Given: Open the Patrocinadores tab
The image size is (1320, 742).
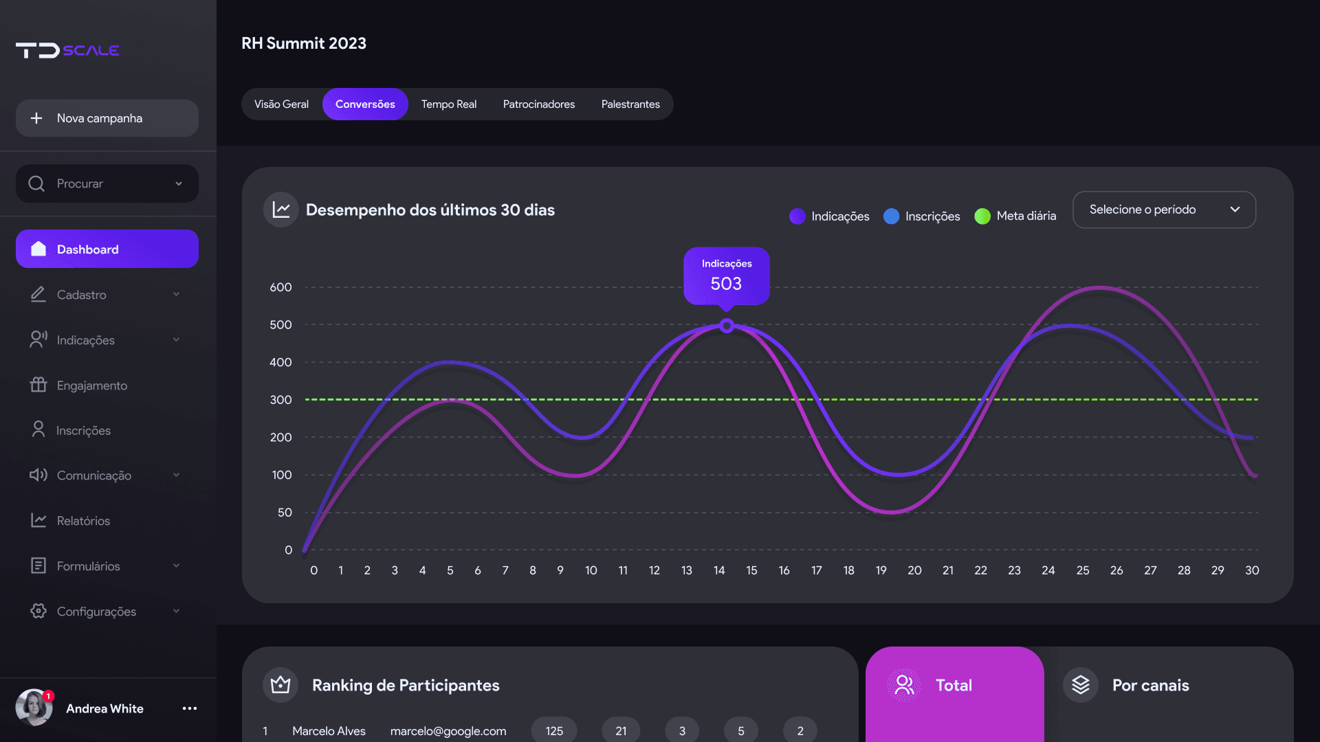Looking at the screenshot, I should click(538, 104).
